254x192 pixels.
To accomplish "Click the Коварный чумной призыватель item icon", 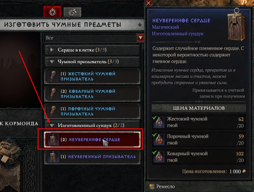I will (53, 93).
